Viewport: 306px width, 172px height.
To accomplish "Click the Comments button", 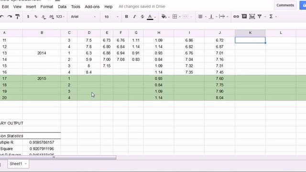I will pos(285,5).
